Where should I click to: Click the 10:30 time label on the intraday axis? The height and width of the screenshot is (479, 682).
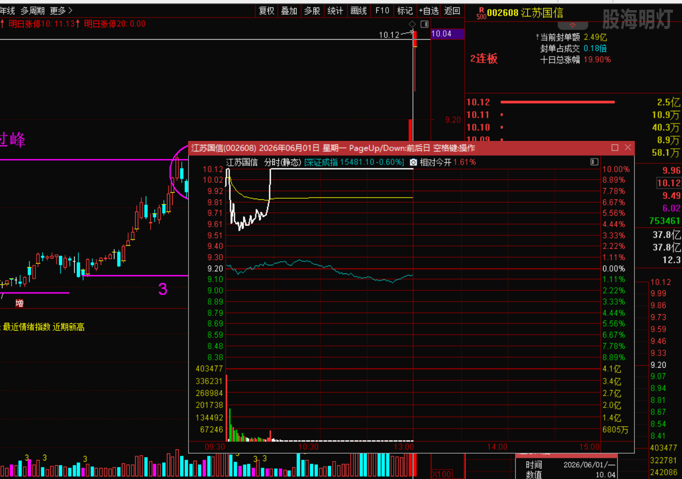(308, 447)
